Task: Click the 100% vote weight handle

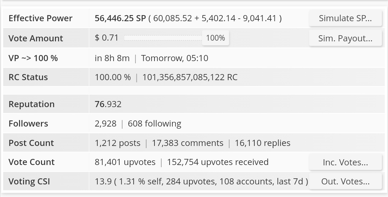Action: pyautogui.click(x=216, y=38)
